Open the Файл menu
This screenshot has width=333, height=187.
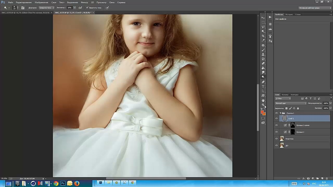tap(10, 2)
